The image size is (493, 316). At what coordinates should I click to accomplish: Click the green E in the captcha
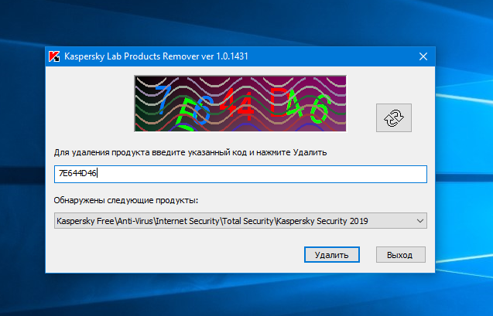click(184, 111)
